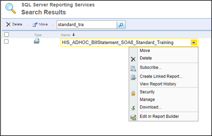Screen dimensions: 212x136
Task: Click the report type icon in results row
Action: pos(37,42)
